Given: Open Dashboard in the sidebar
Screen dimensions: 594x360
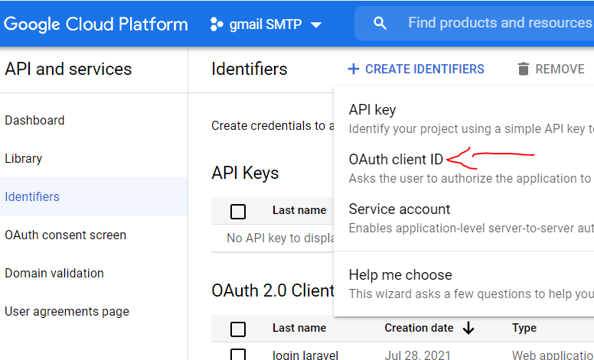Looking at the screenshot, I should click(35, 120).
